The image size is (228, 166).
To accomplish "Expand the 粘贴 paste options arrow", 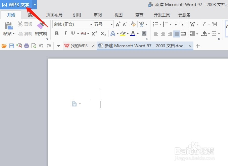I will click(x=14, y=33).
